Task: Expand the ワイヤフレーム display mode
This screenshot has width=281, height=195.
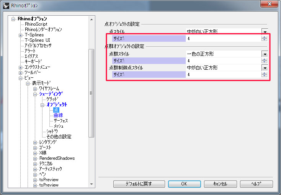Action: click(x=35, y=89)
